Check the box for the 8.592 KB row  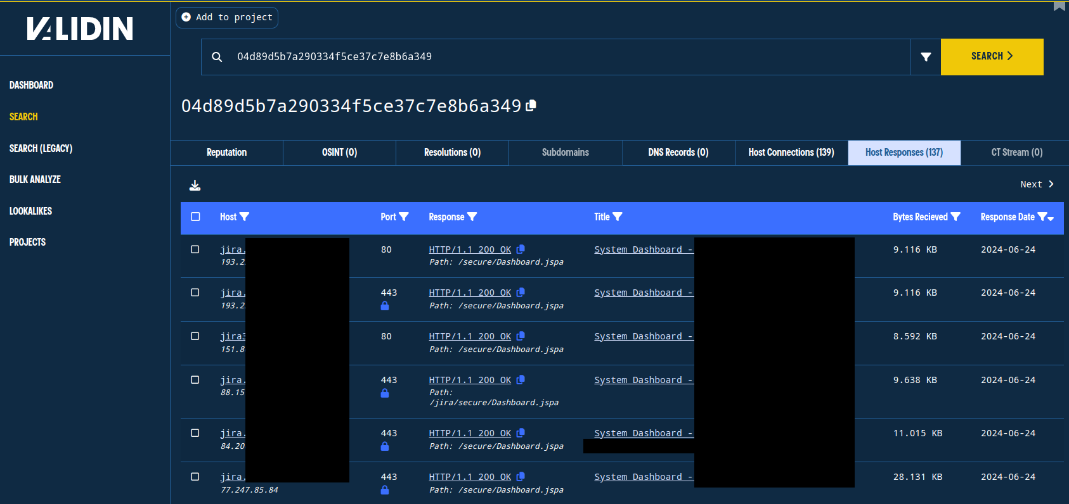point(195,336)
